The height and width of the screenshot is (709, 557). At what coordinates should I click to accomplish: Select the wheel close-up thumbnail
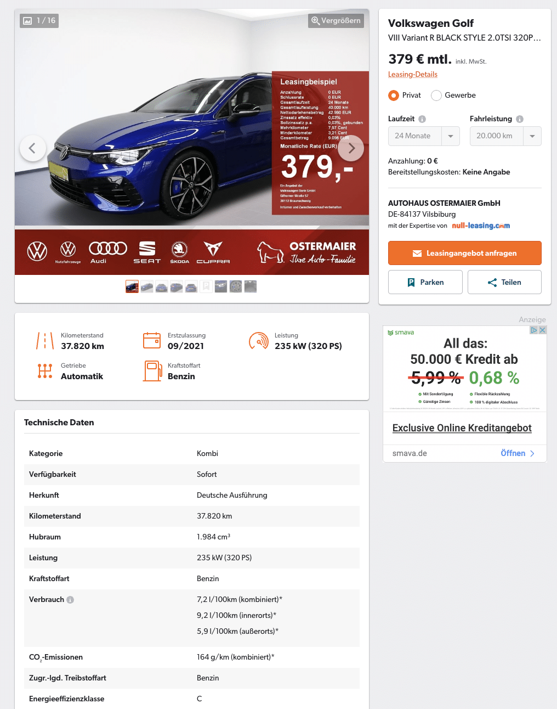coord(236,286)
